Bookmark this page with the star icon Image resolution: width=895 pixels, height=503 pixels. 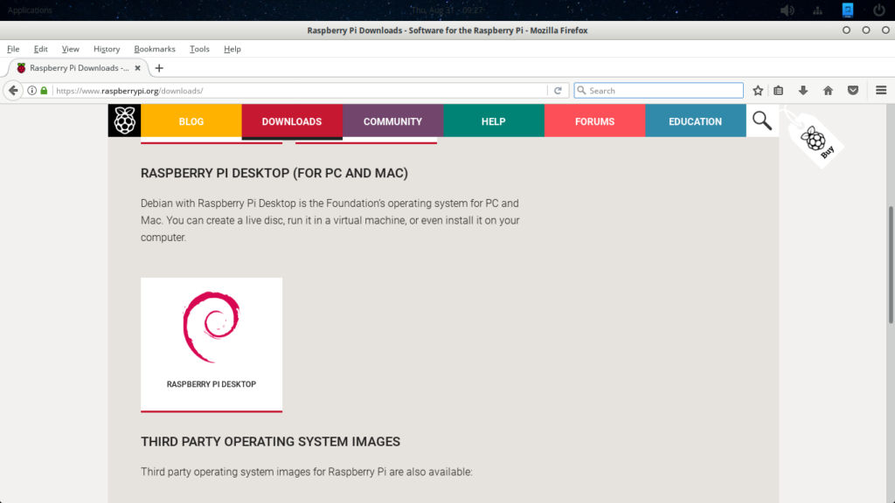pos(758,90)
